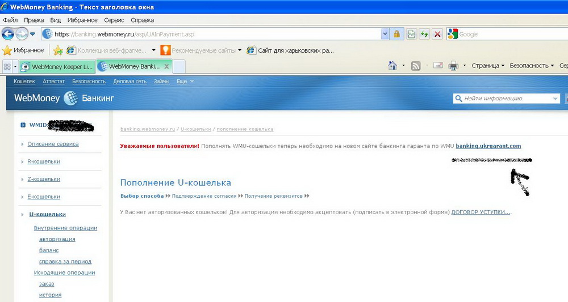Screen dimensions: 568x302
Task: Open Описание сервиса sidebar link
Action: (x=53, y=144)
